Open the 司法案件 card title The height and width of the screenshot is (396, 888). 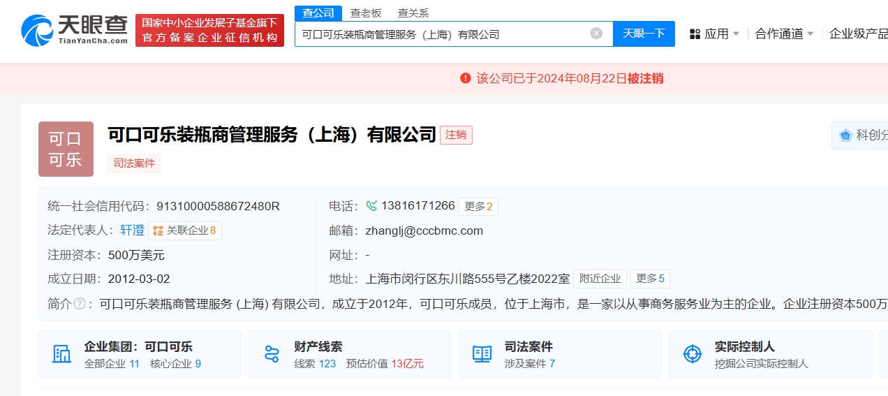click(x=528, y=346)
